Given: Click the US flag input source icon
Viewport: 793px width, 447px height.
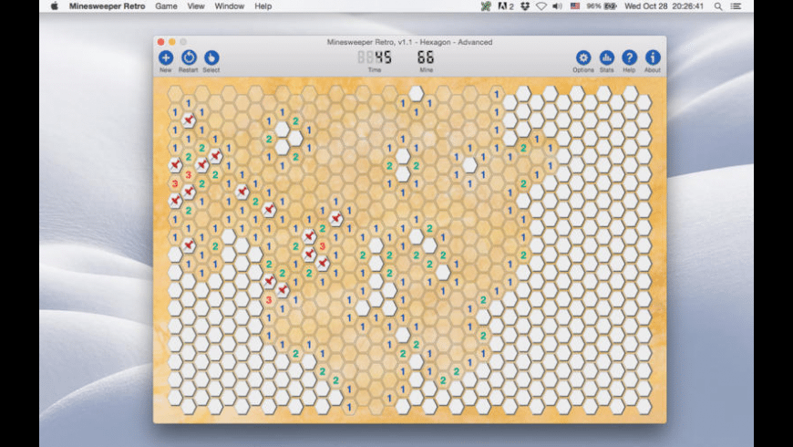Looking at the screenshot, I should click(x=575, y=6).
